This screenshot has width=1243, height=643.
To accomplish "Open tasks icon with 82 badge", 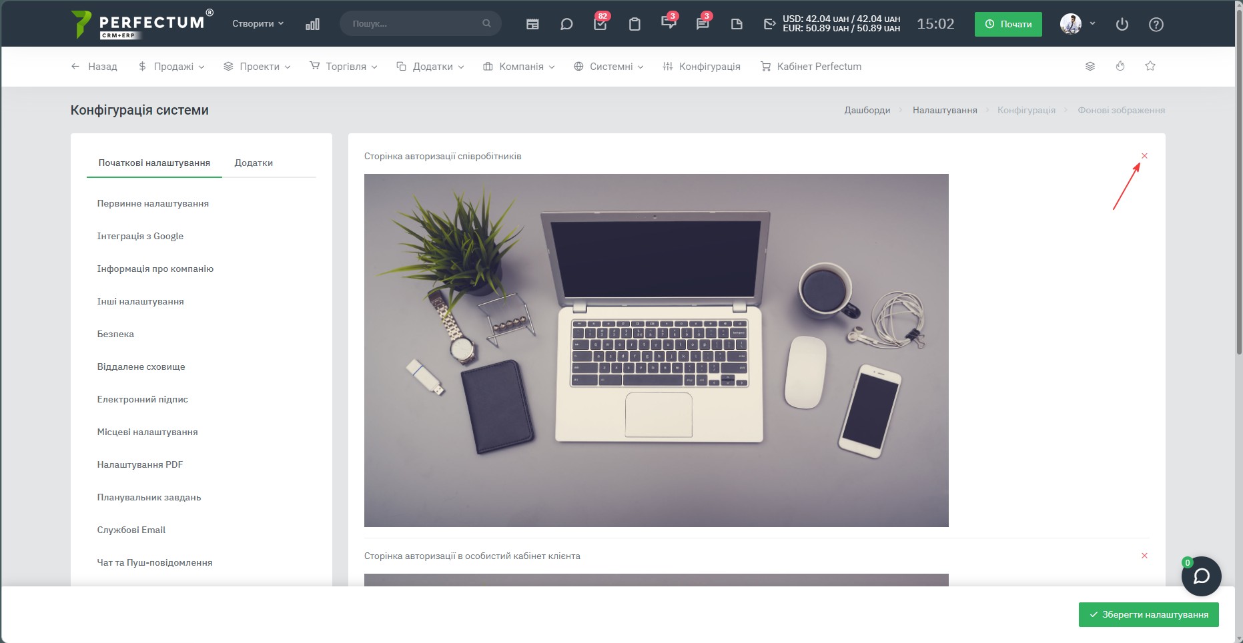I will [x=600, y=24].
